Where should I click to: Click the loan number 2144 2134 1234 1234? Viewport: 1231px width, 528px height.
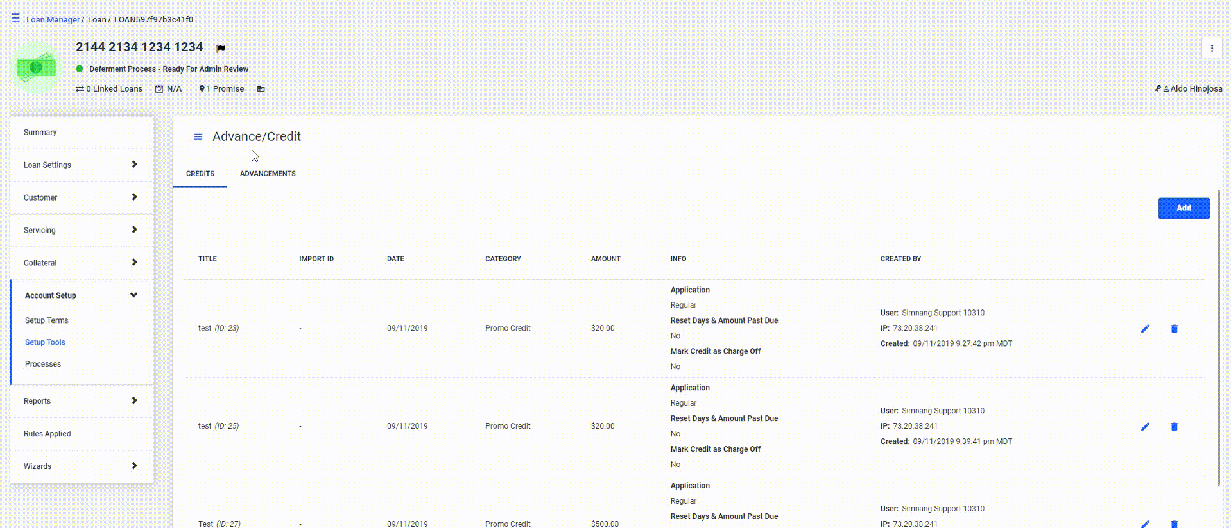tap(139, 47)
